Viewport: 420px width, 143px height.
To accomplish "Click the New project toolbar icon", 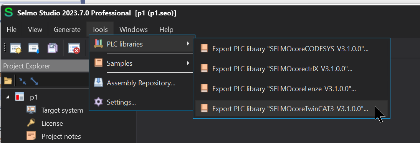I will (16, 48).
